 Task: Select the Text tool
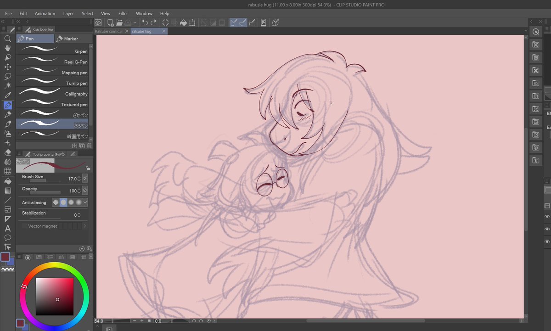coord(8,228)
